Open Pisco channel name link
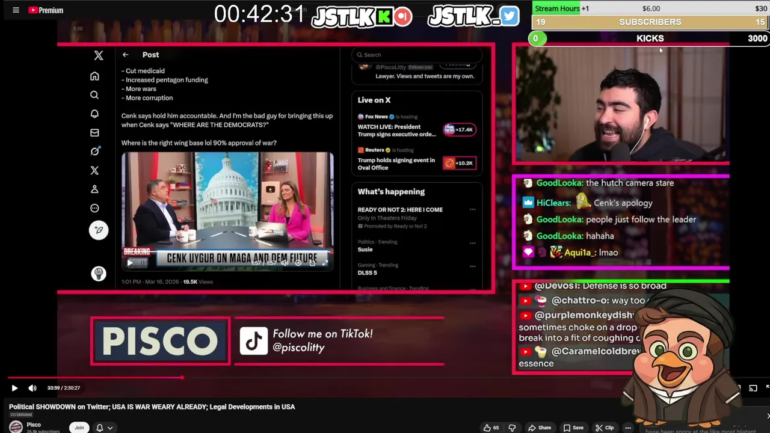The height and width of the screenshot is (433, 770). 34,425
